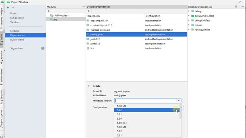The width and height of the screenshot is (246, 138).
Task: Focus the Requested Version input field
Action: tap(145, 100)
